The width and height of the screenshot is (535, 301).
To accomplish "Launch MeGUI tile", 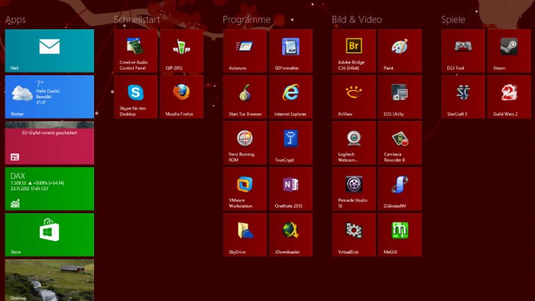I will tap(400, 235).
